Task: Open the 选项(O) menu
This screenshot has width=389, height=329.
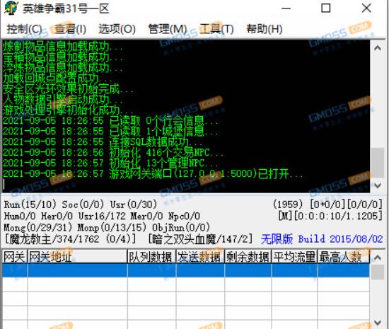Action: (x=117, y=29)
